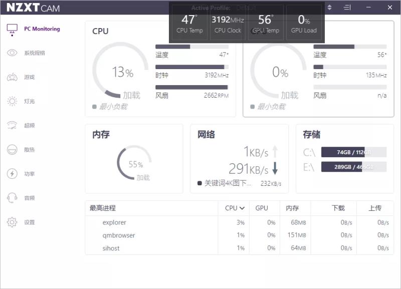Sort process table by GPU column
The image size is (401, 289).
click(262, 208)
